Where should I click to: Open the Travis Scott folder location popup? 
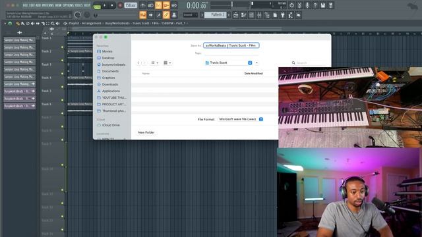pos(228,63)
